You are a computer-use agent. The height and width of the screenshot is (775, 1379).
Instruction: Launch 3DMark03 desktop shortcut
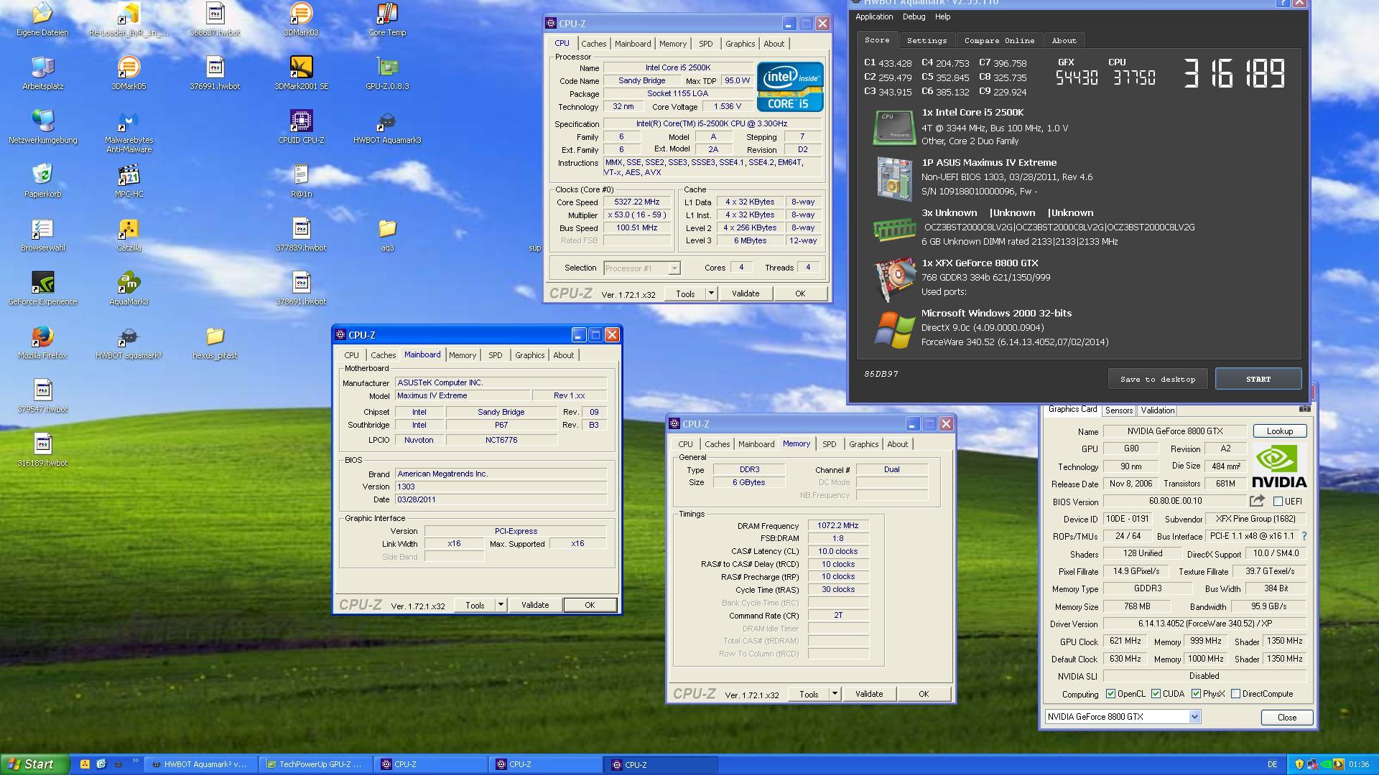pyautogui.click(x=301, y=19)
